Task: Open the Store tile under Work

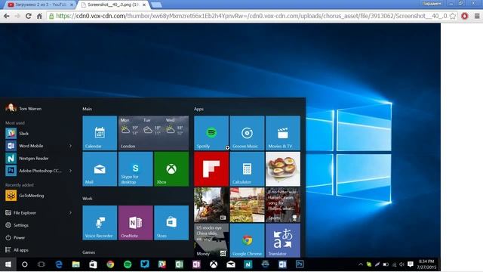Action: 171,223
